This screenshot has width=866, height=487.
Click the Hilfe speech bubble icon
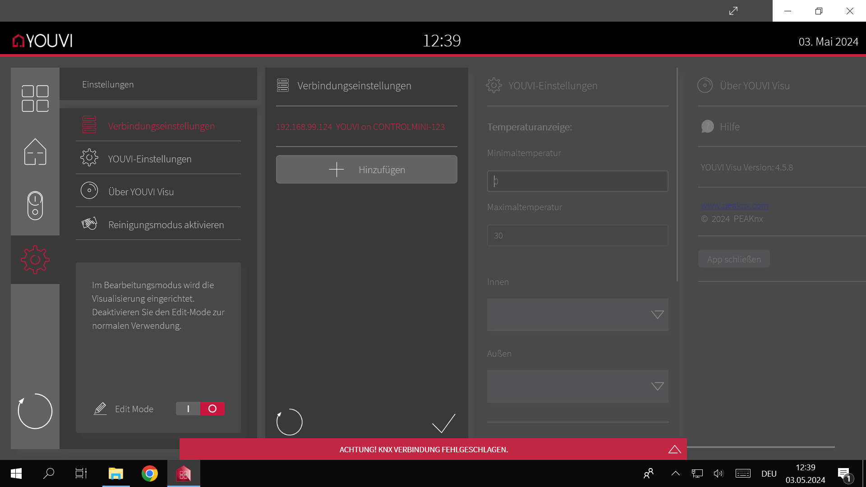tap(708, 126)
